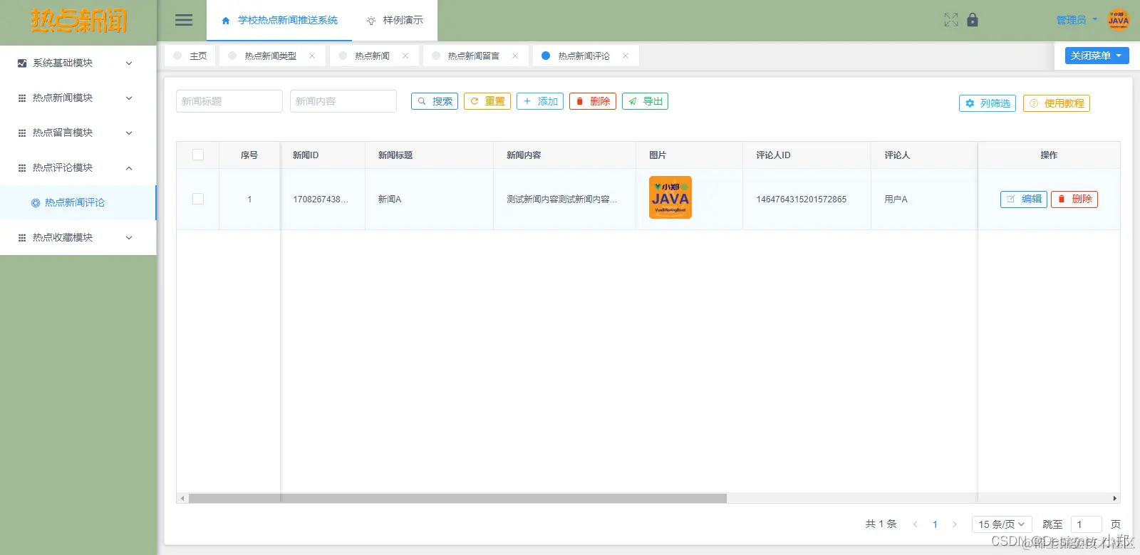Image resolution: width=1140 pixels, height=555 pixels.
Task: Tick the checkbox for row 新闻A
Action: click(x=198, y=199)
